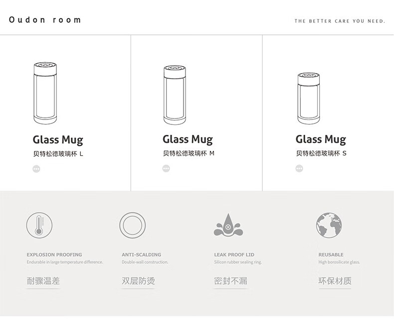Open the ellipsis bubble under Glass Mug S

pos(299,168)
